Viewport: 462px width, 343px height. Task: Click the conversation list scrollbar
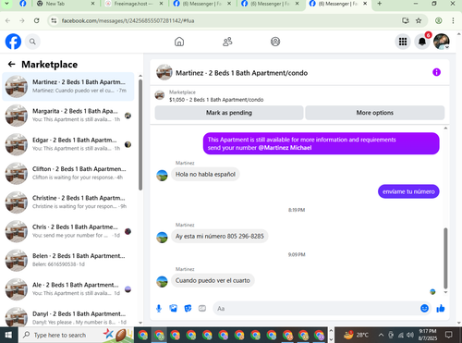(140, 135)
